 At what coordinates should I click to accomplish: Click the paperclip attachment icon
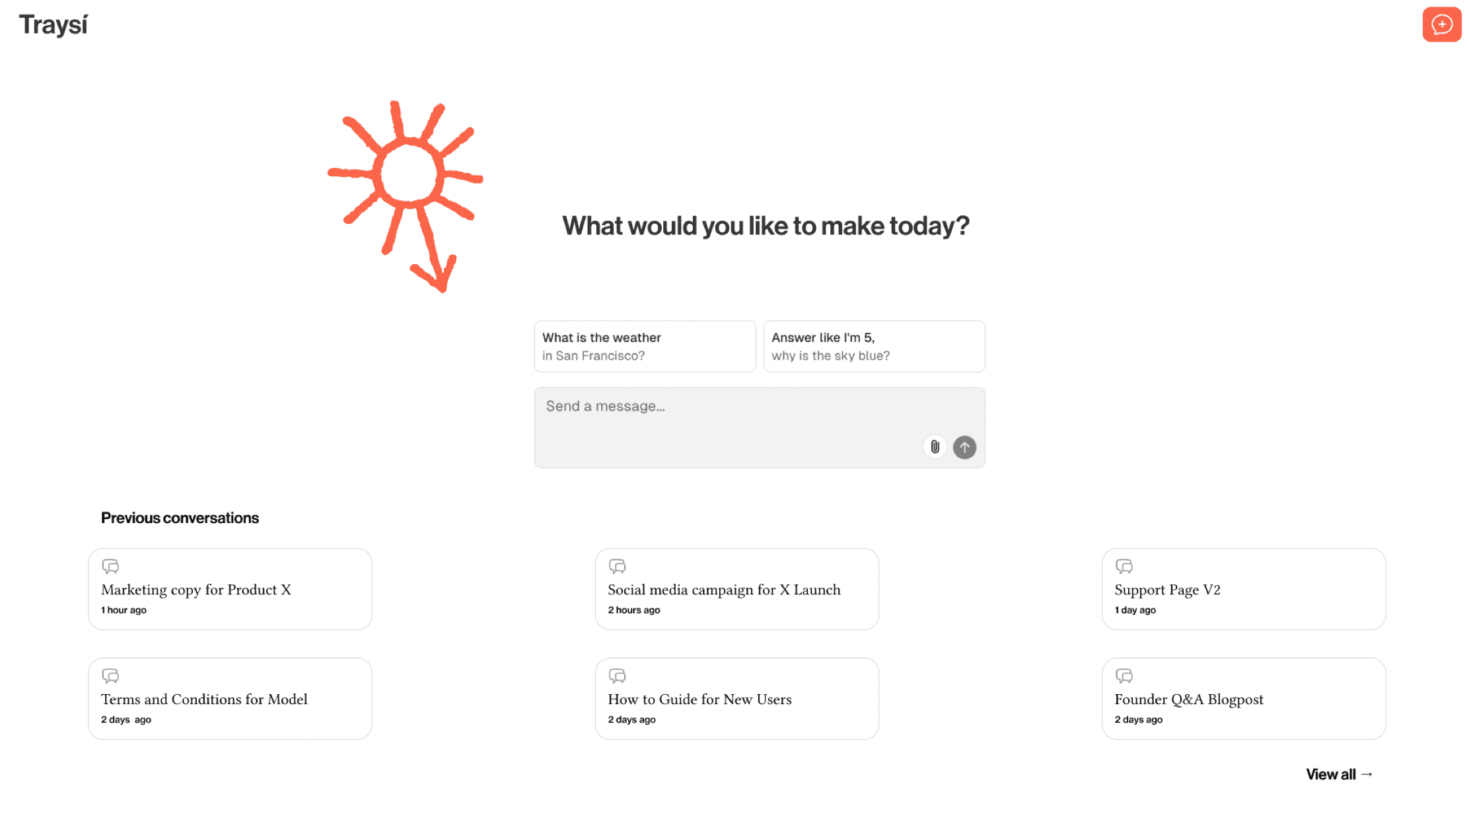point(935,447)
